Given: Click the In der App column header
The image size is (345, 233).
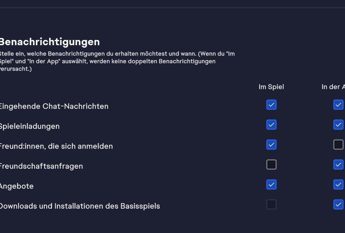Looking at the screenshot, I should 334,87.
